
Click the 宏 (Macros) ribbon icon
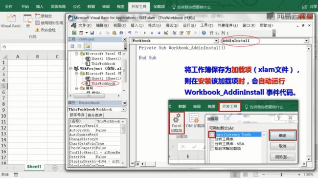point(27,21)
